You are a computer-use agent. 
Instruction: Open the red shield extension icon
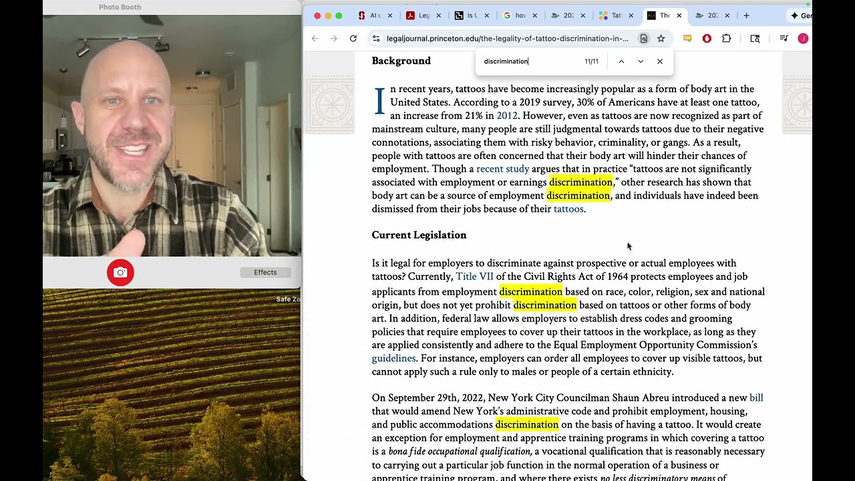pyautogui.click(x=707, y=39)
